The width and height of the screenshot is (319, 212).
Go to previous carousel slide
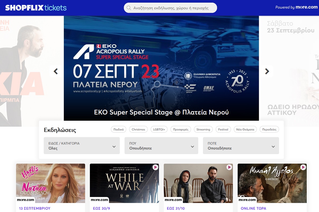click(55, 71)
